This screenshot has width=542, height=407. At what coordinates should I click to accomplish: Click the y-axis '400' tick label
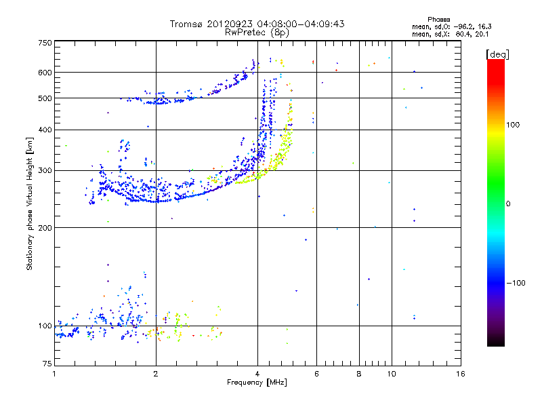[x=45, y=130]
